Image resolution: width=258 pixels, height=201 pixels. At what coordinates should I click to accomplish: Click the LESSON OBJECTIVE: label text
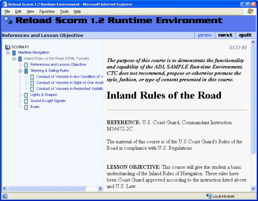[x=133, y=167]
